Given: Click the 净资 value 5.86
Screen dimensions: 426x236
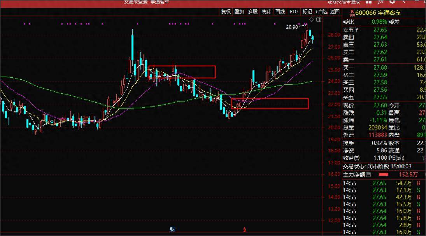Looking at the screenshot, I should click(382, 150).
